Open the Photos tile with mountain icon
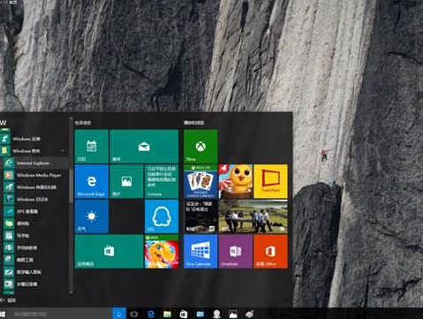This screenshot has height=319, width=423. tap(126, 181)
